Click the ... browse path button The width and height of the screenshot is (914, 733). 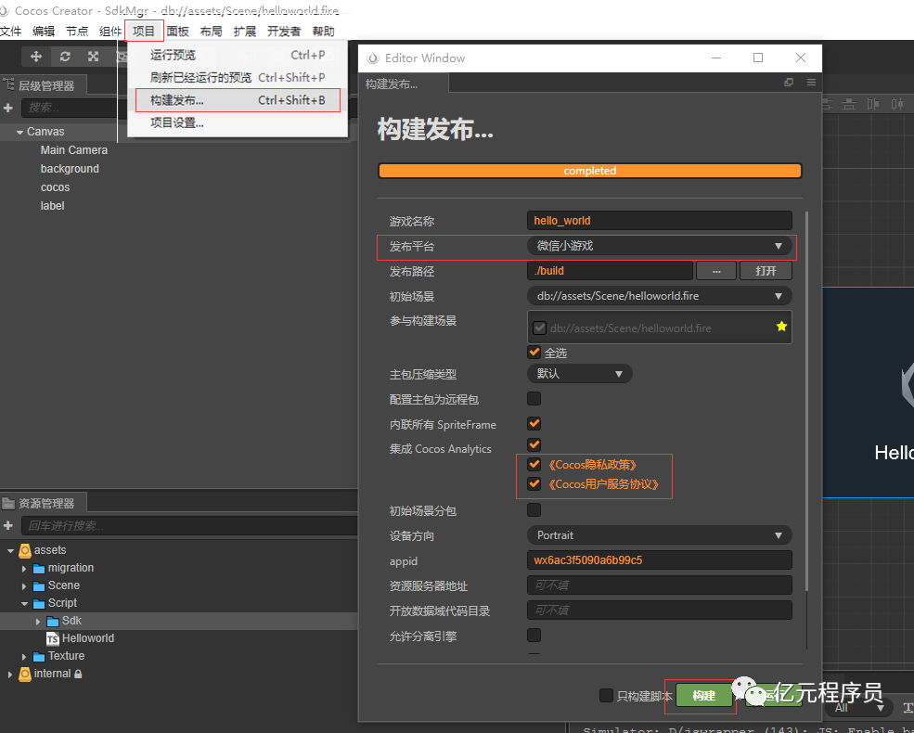pyautogui.click(x=716, y=271)
